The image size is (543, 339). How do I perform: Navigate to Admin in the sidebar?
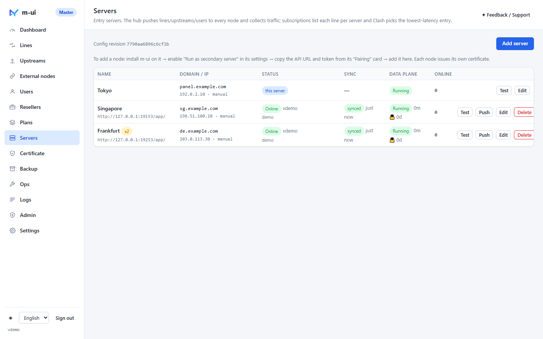[42, 215]
